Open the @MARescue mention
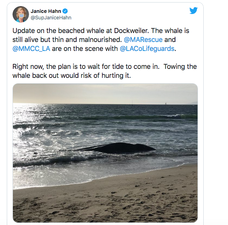Image resolution: width=228 pixels, height=225 pixels. [x=142, y=39]
